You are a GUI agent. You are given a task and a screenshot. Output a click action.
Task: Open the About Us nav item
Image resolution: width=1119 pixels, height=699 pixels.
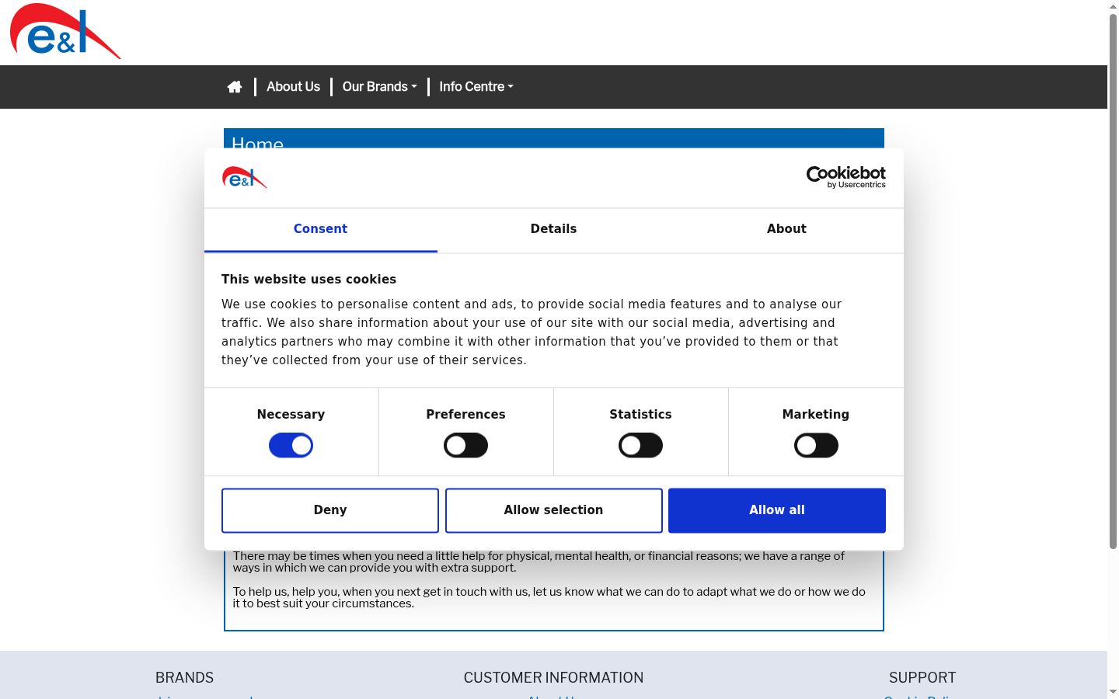(x=293, y=87)
